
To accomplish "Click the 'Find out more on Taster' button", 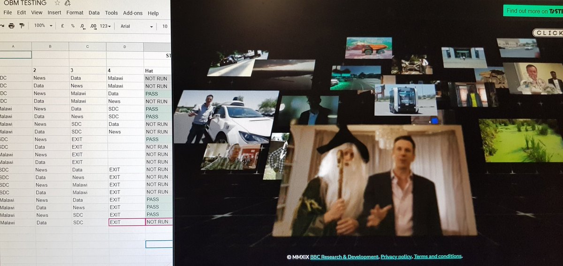I will [x=533, y=11].
